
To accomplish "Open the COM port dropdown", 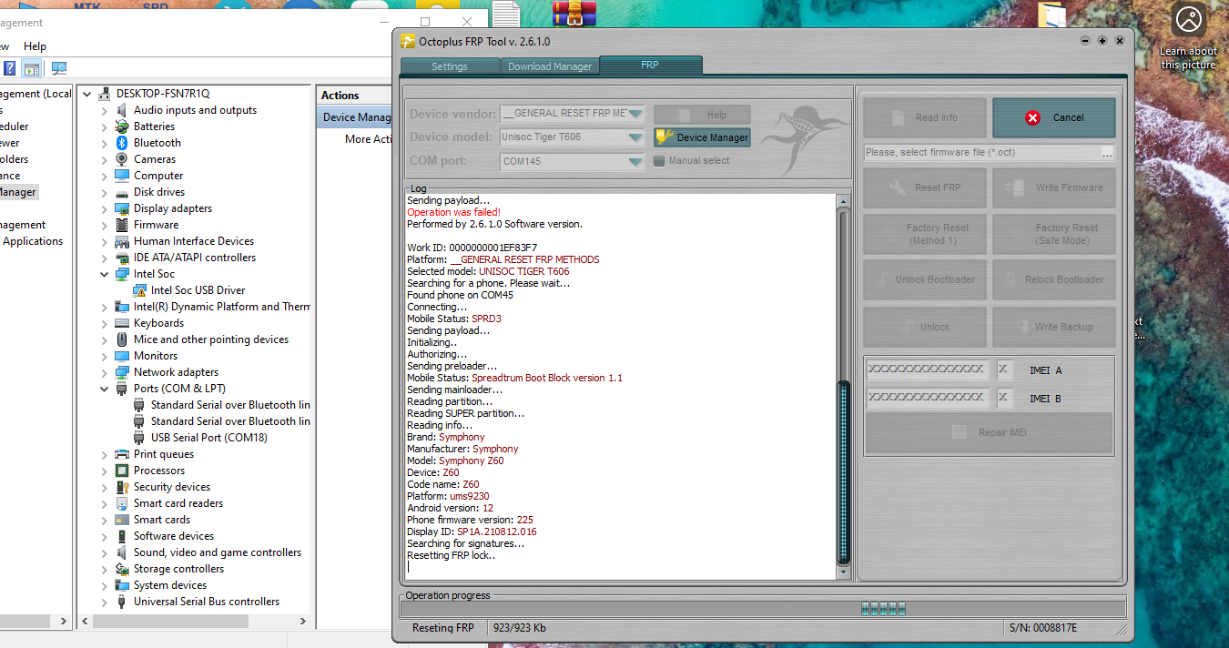I will coord(635,162).
